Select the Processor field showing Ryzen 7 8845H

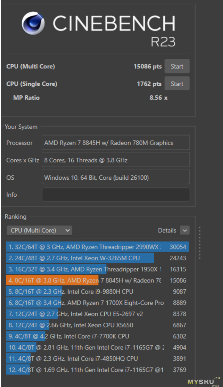[116, 143]
